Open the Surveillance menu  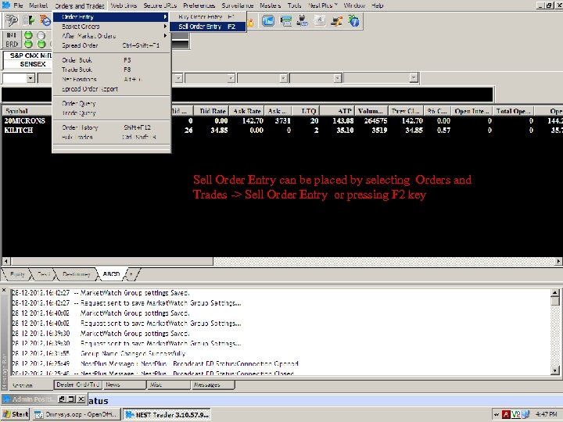point(238,5)
